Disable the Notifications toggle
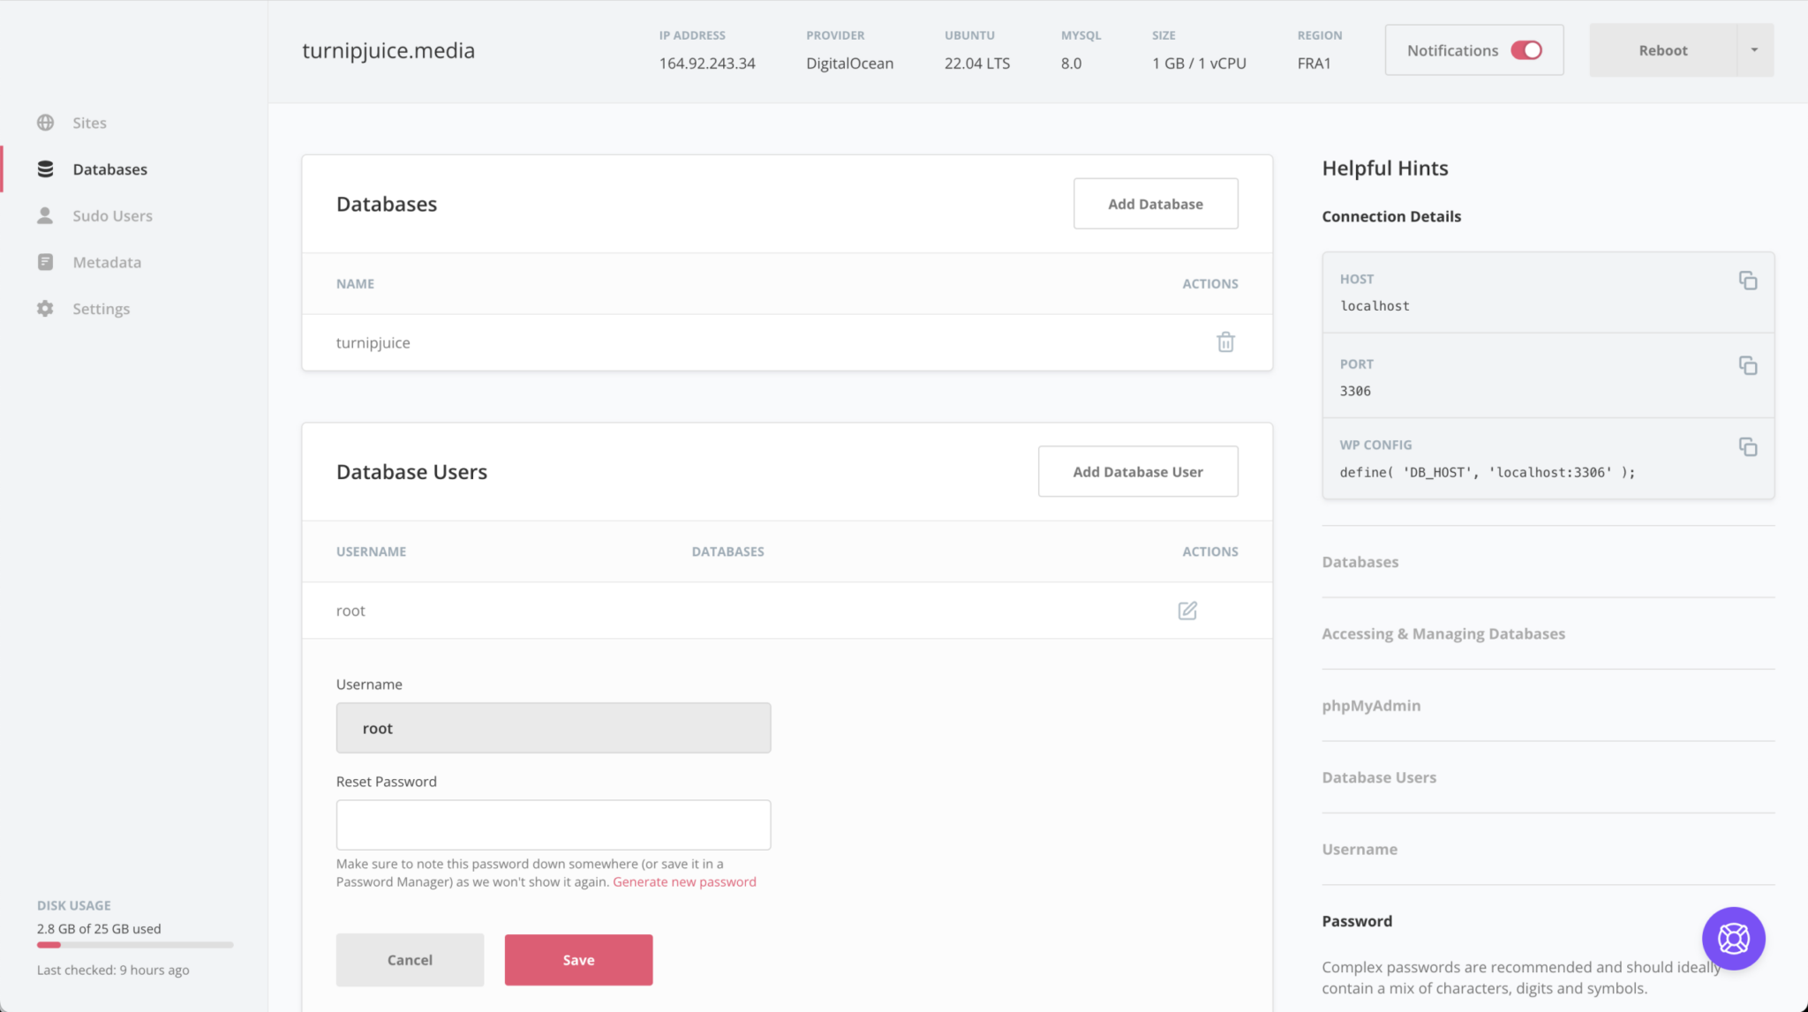This screenshot has height=1012, width=1808. point(1526,50)
